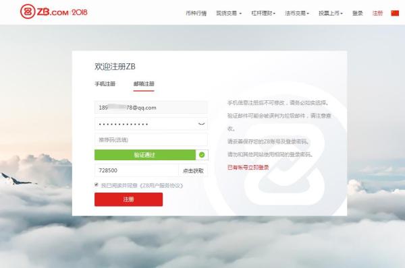Click the email address input field
The height and width of the screenshot is (268, 405).
pos(151,108)
